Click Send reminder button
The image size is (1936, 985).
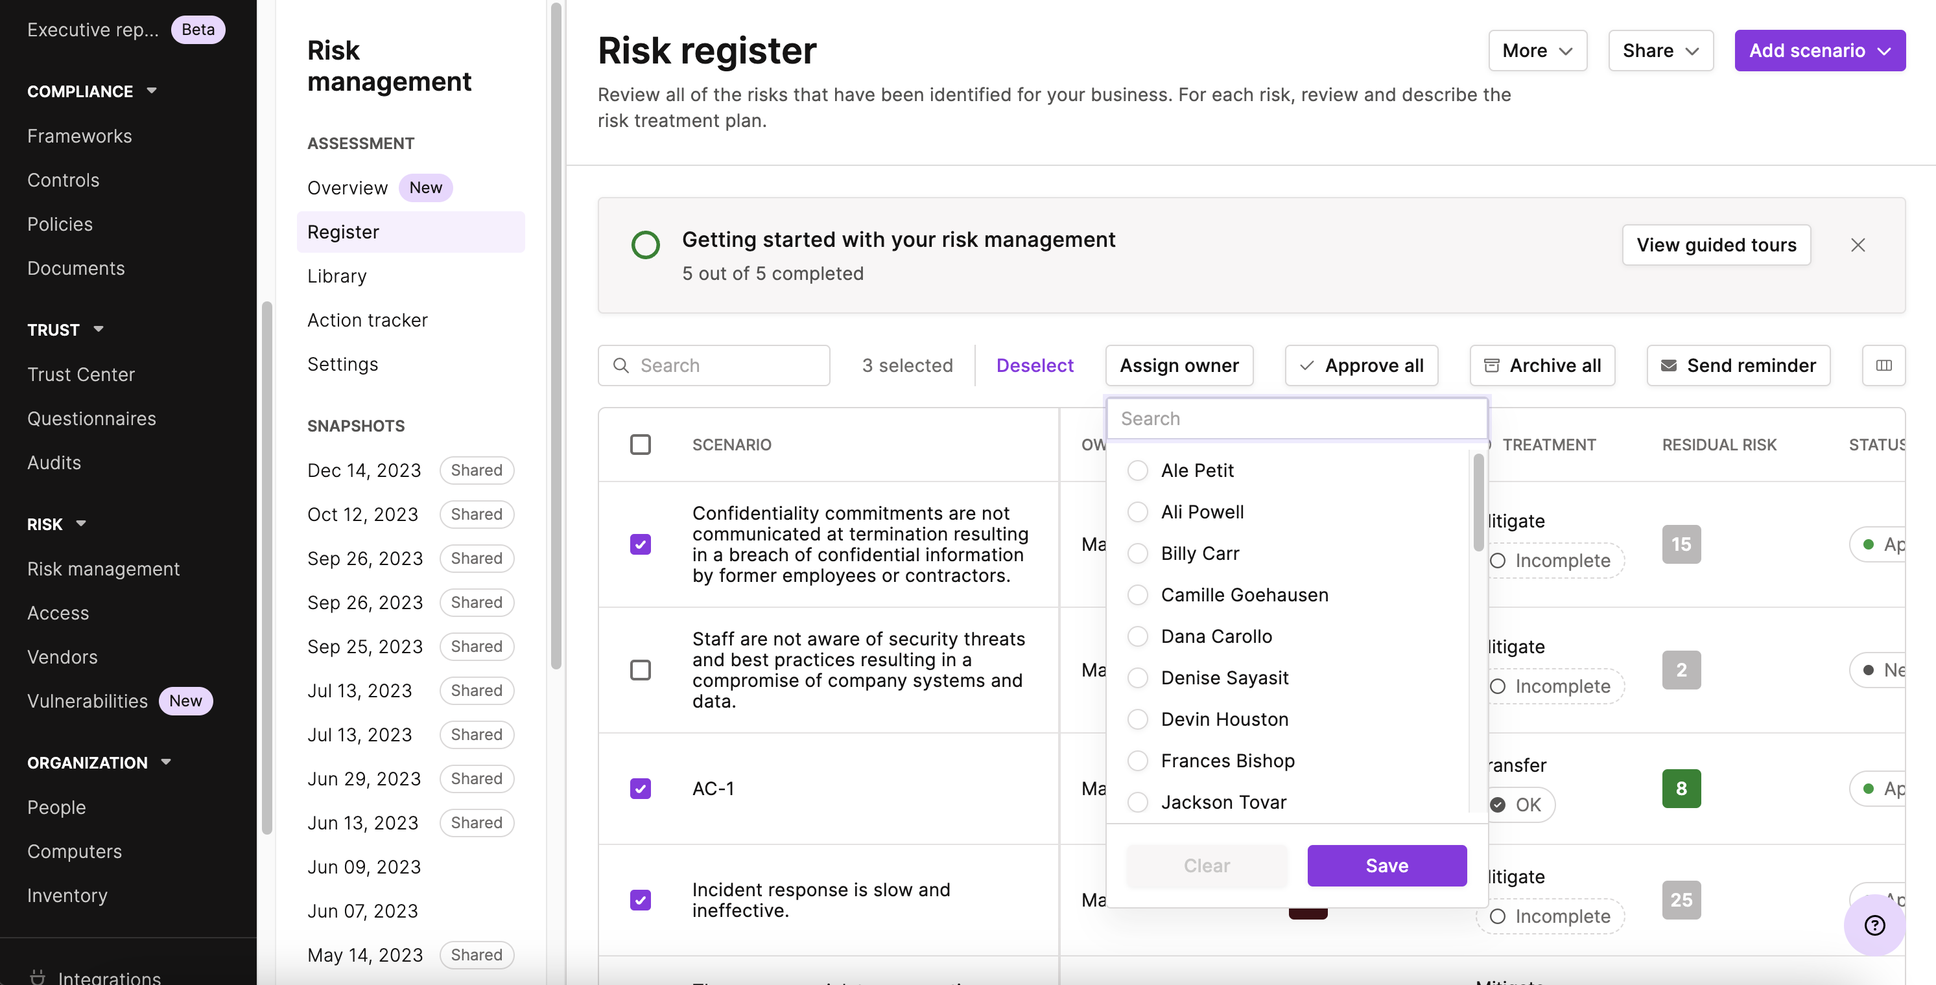coord(1738,365)
